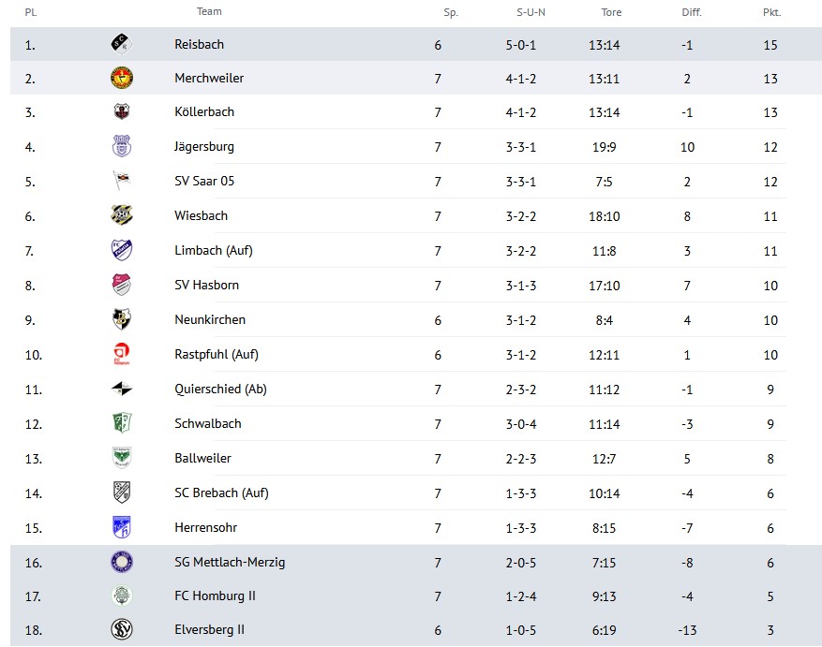
Task: Click the S-U-N column header
Action: tap(531, 12)
